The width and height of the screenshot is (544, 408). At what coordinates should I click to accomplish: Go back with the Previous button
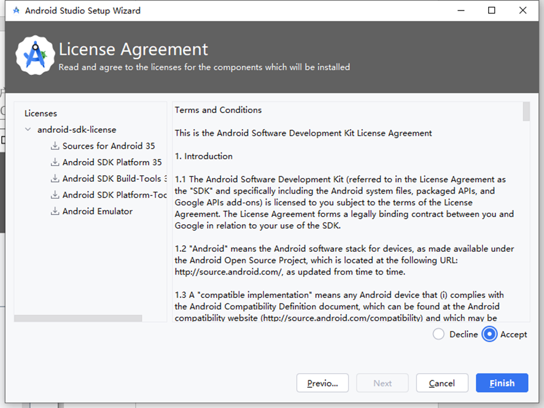(322, 383)
